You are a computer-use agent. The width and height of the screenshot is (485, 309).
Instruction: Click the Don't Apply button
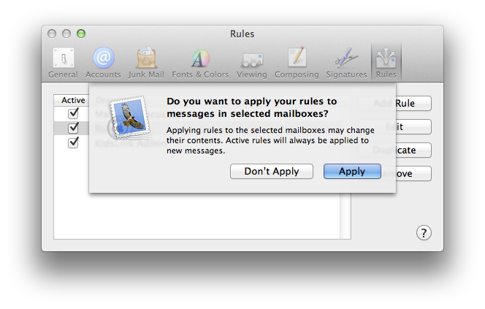point(272,172)
